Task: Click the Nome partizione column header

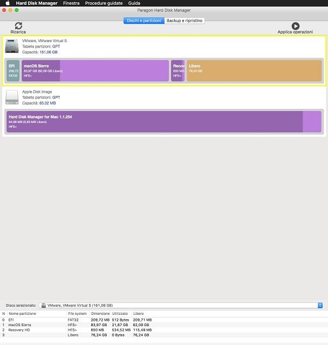Action: click(22, 314)
